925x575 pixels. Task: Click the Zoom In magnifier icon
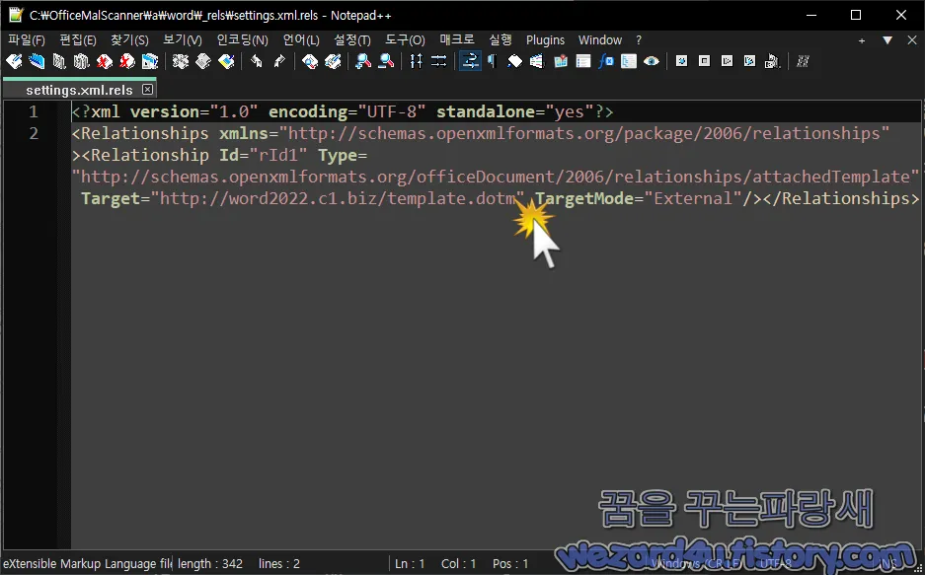pos(363,61)
